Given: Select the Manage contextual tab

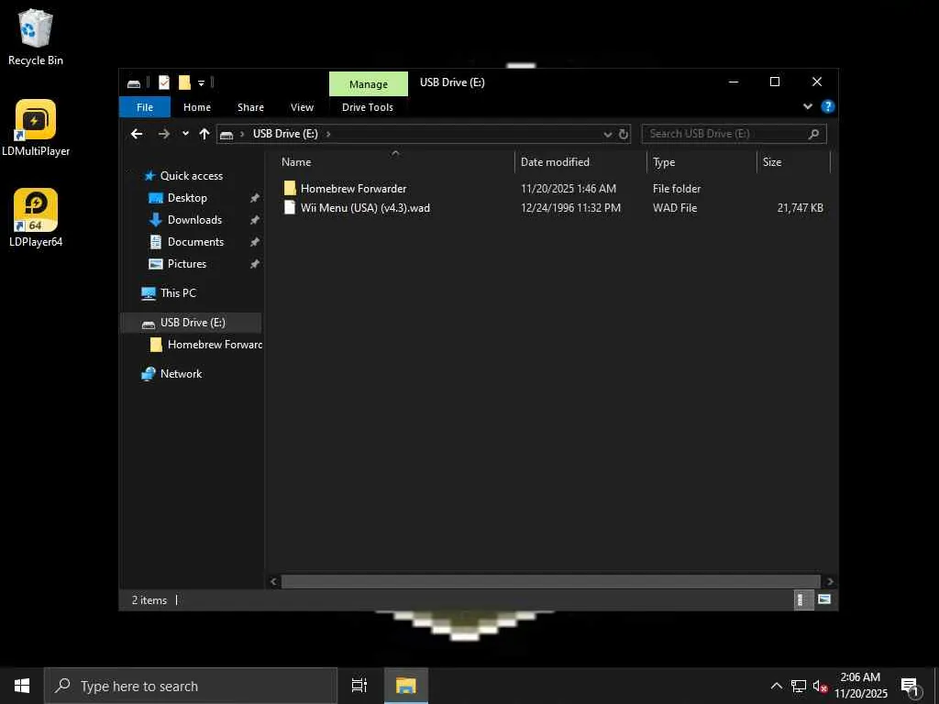Looking at the screenshot, I should pyautogui.click(x=369, y=84).
